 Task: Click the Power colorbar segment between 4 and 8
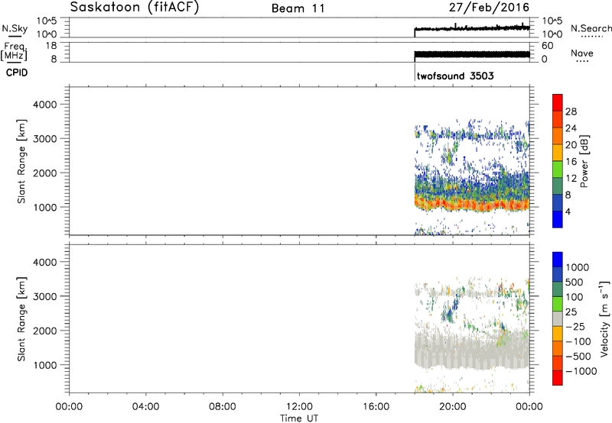[x=558, y=202]
